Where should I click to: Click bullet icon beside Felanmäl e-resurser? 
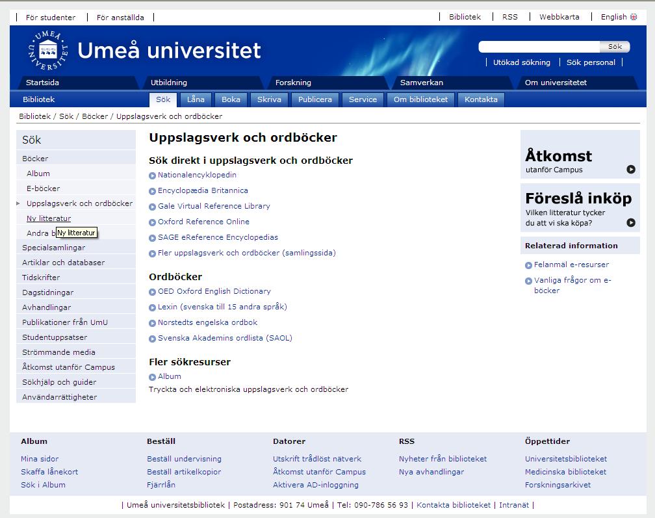pos(528,265)
